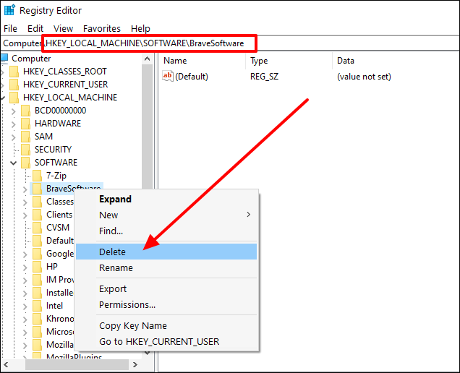
Task: Click the 7-Zip folder icon
Action: click(37, 176)
